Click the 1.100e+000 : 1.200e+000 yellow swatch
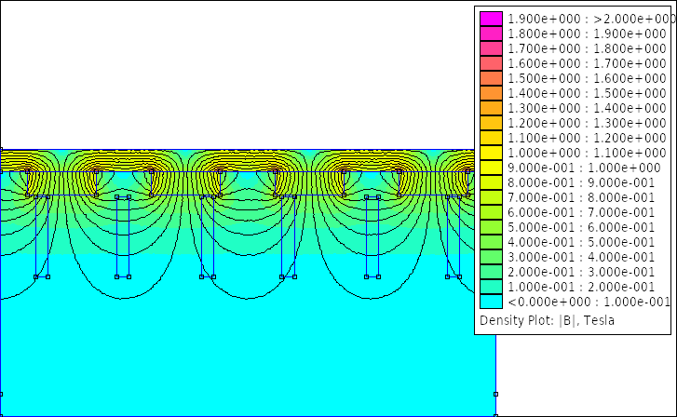The image size is (677, 417). tap(491, 138)
